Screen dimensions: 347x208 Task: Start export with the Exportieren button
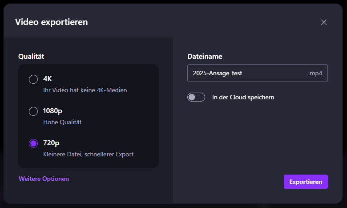click(x=306, y=182)
